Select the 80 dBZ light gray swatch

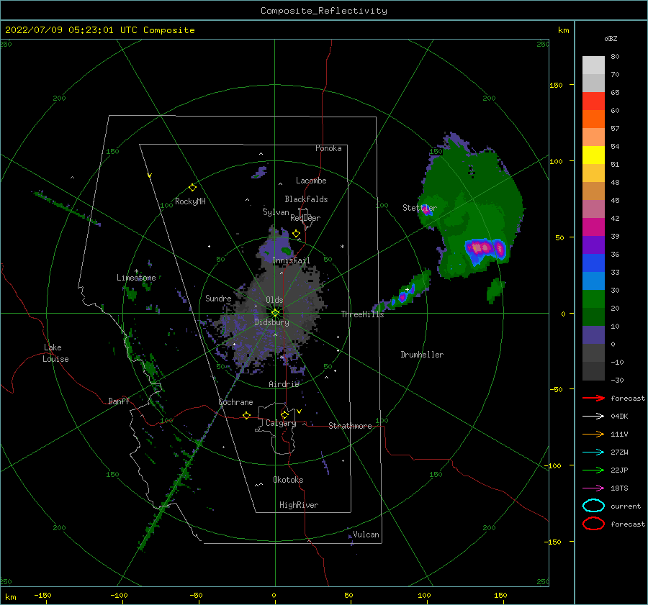pos(593,65)
